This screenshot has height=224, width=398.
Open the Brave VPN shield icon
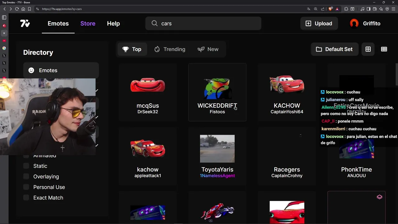point(387,9)
